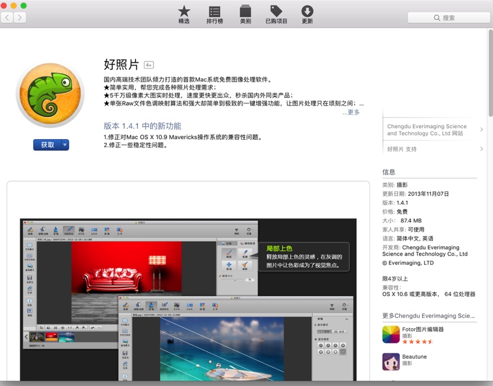The width and height of the screenshot is (493, 386).
Task: Click the 局部上色 callout in screenshot
Action: tap(303, 257)
